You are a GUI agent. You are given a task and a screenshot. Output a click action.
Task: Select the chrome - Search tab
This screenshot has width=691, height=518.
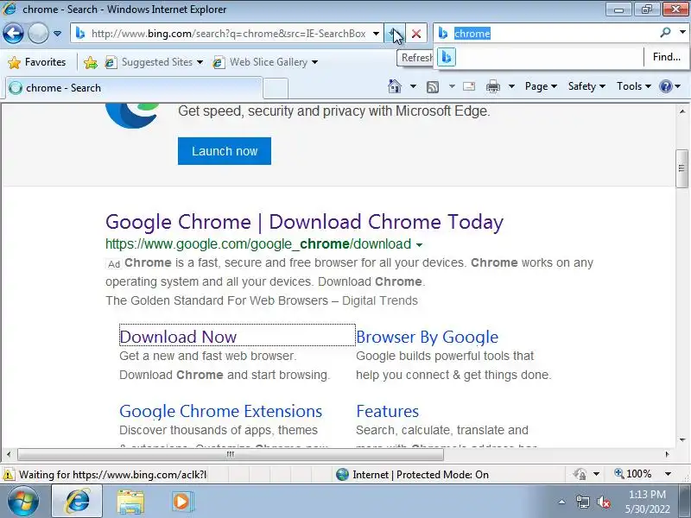pos(135,88)
